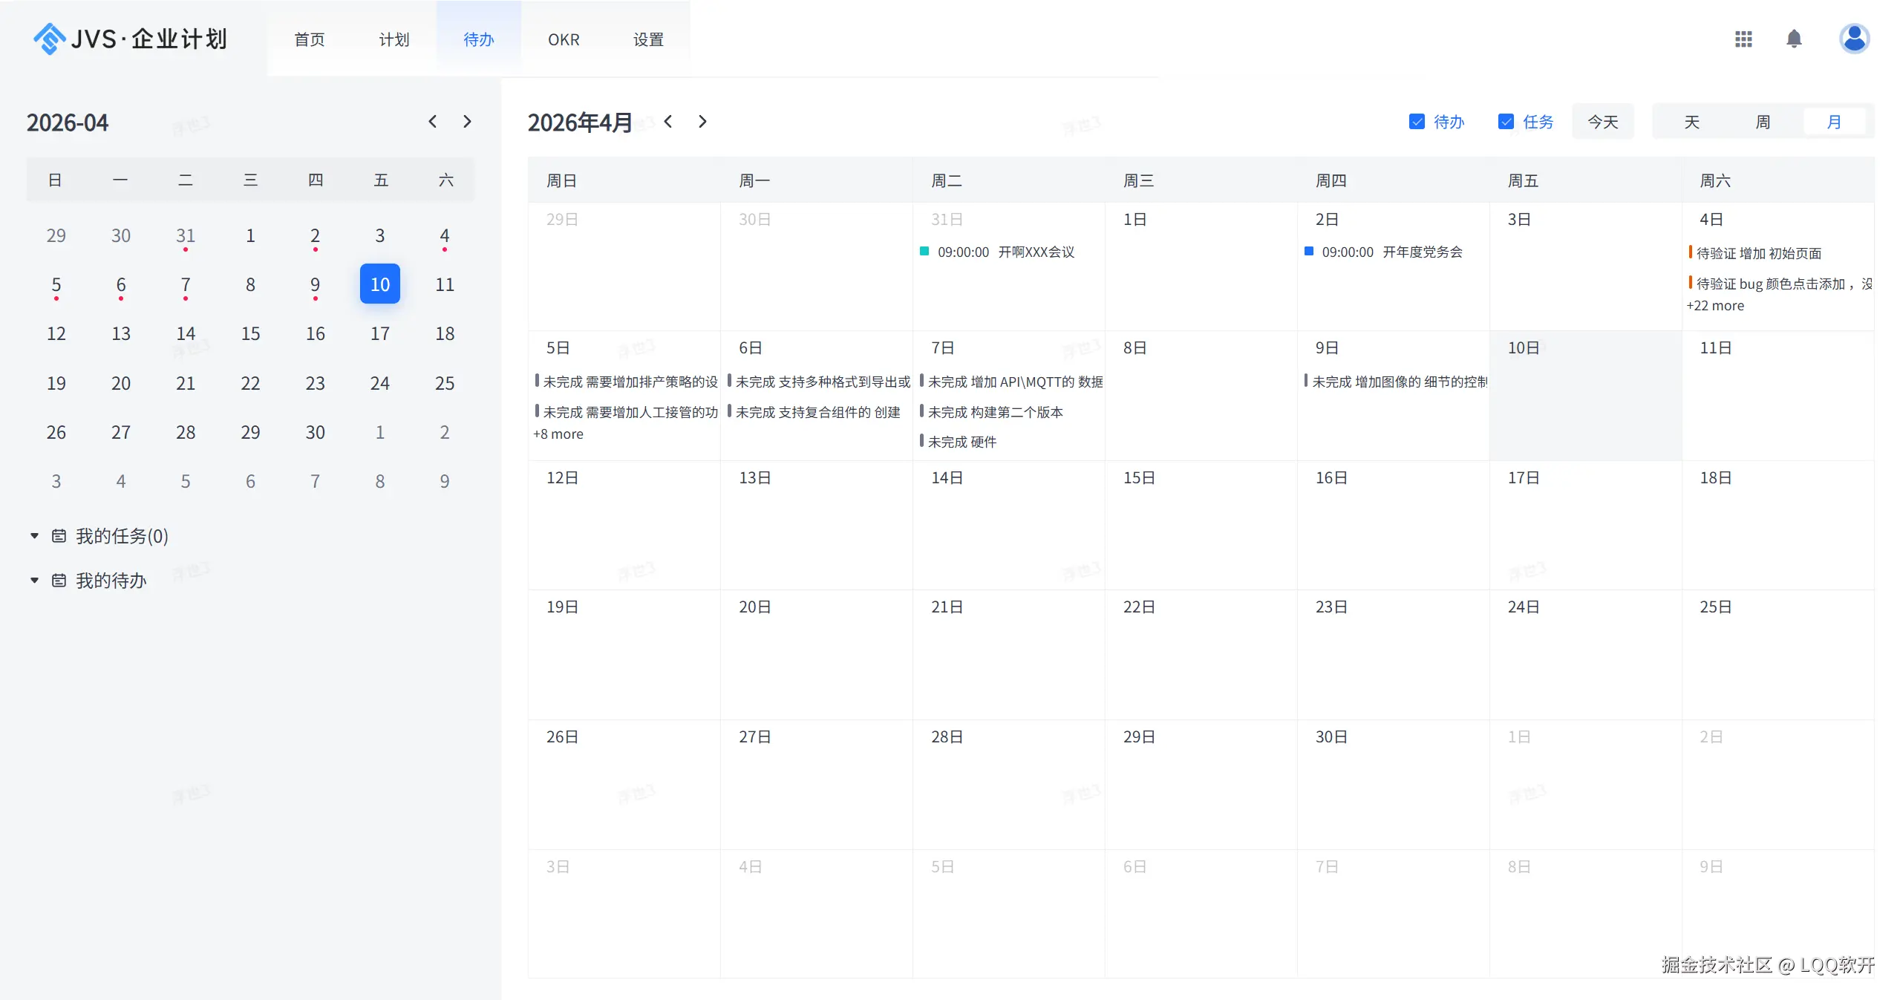Open the 计划 tab

pos(394,39)
